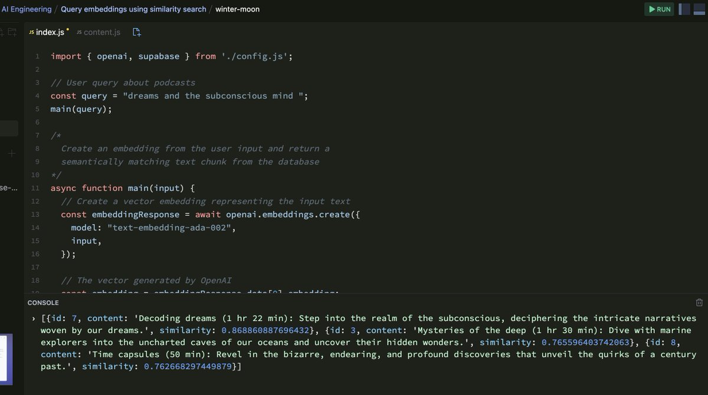This screenshot has width=708, height=395.
Task: Click the new folder icon in the sidebar
Action: point(12,32)
